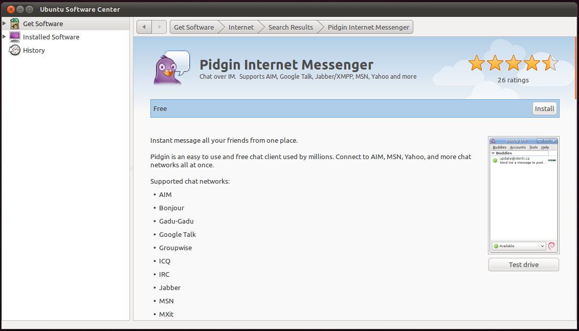Go back with the left arrow button
The image size is (579, 331).
point(144,27)
